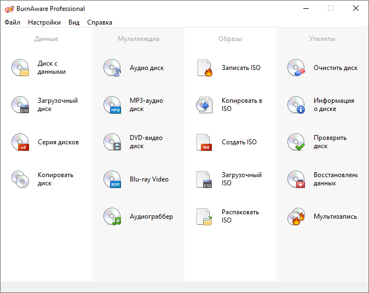369x293 pixels.
Task: Open the Создать ISO icon
Action: coord(204,142)
